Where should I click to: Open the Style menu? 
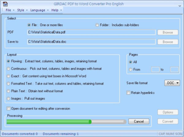pyautogui.click(x=21, y=10)
